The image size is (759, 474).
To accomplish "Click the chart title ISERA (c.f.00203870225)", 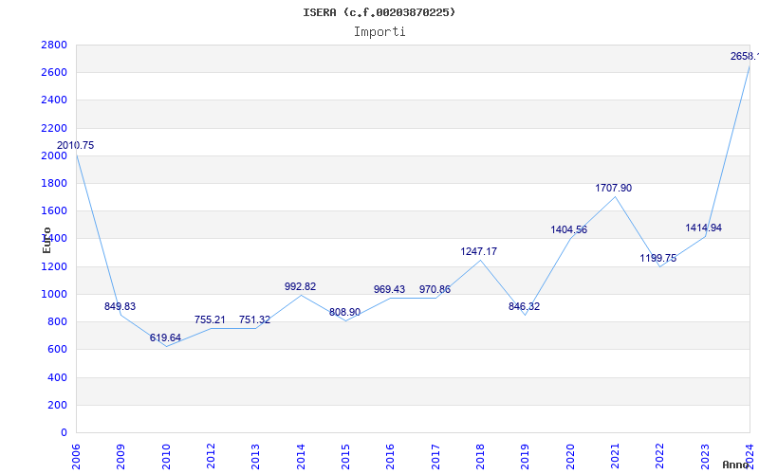I will pos(379,12).
